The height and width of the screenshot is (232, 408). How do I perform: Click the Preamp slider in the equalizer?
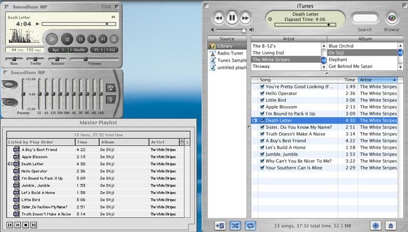click(23, 94)
